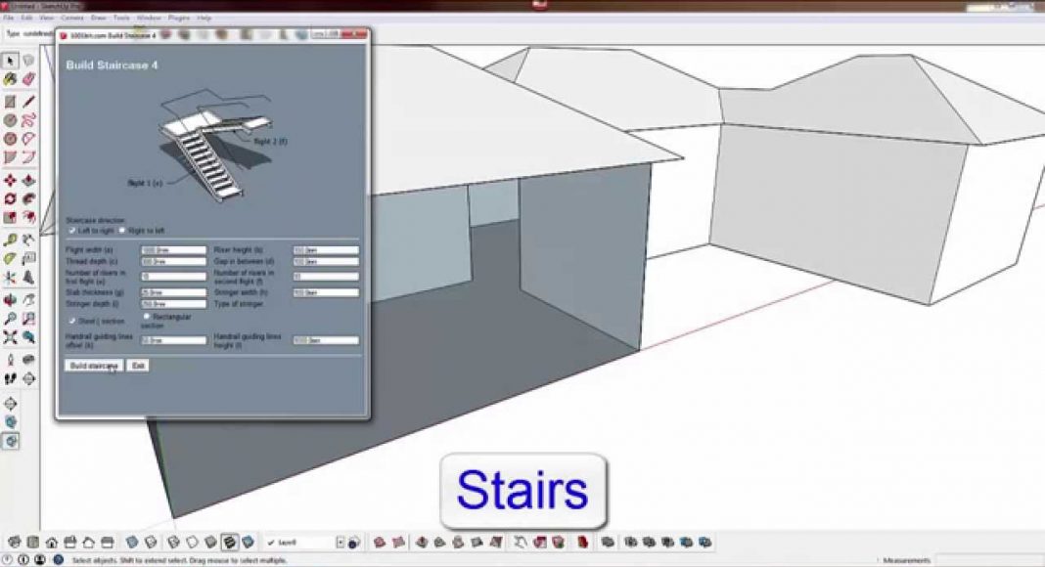The image size is (1045, 567).
Task: Select the arrow Select tool
Action: (x=11, y=61)
